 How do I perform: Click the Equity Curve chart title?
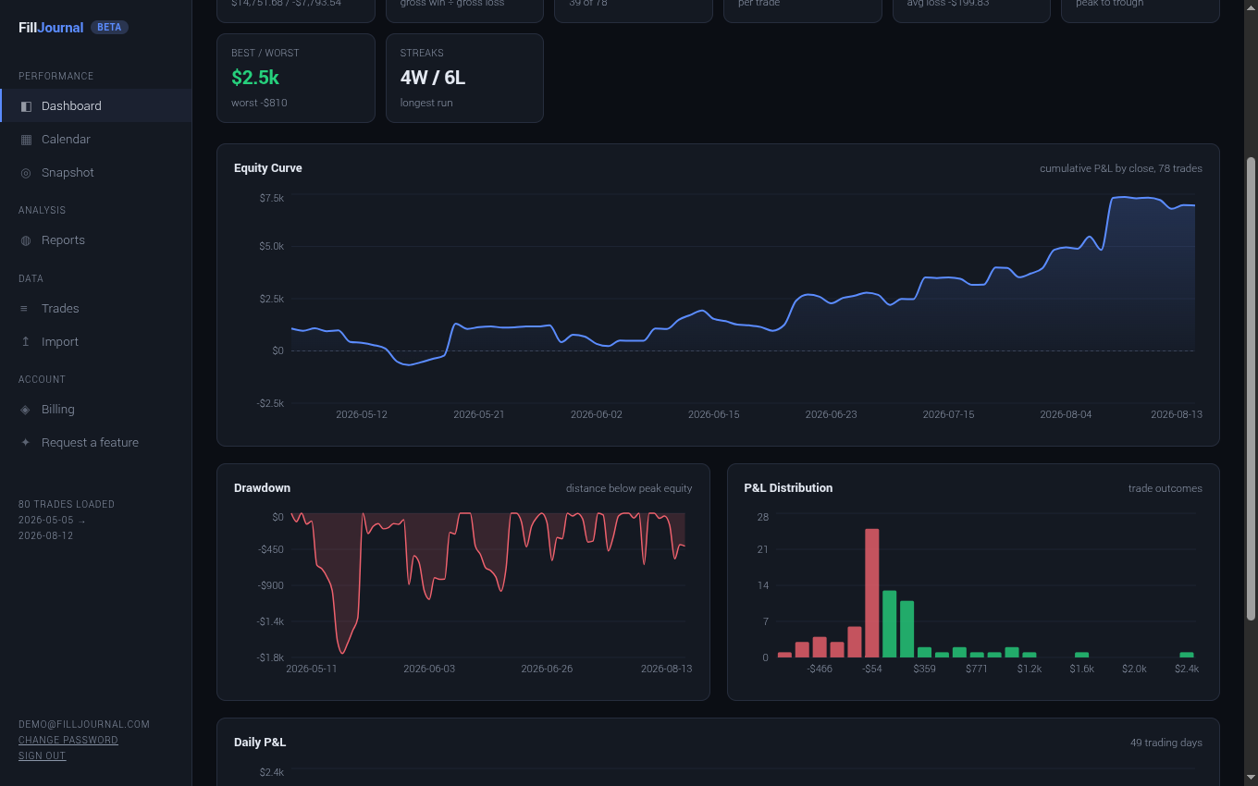[268, 168]
